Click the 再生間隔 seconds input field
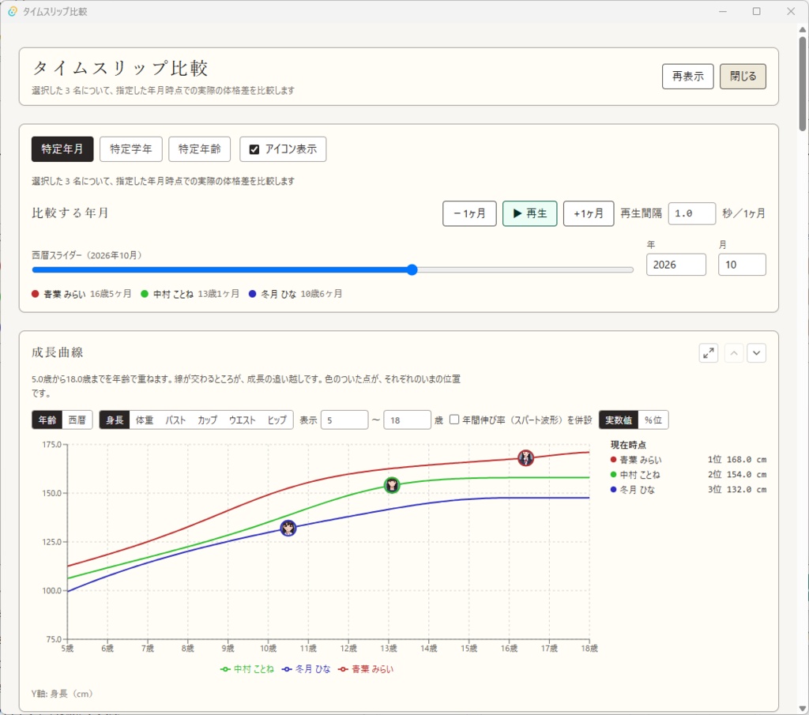 [x=692, y=213]
